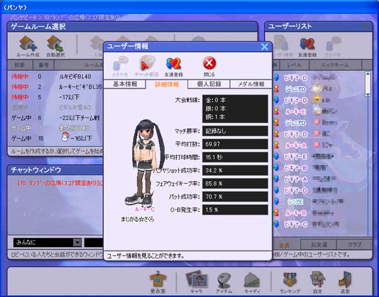Click the チャット拒否 icon
379x297 pixels.
(x=147, y=64)
